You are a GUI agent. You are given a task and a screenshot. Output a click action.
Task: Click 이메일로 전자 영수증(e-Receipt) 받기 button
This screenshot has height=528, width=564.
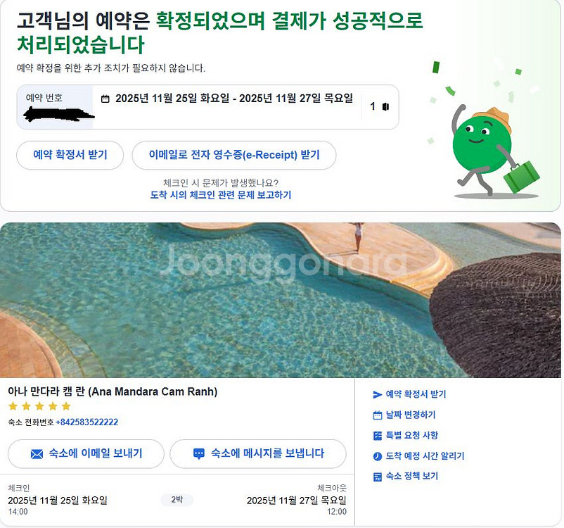(234, 155)
